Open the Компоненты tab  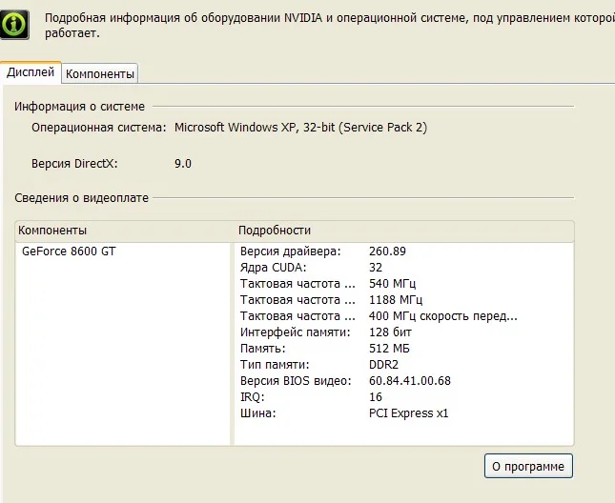(99, 73)
